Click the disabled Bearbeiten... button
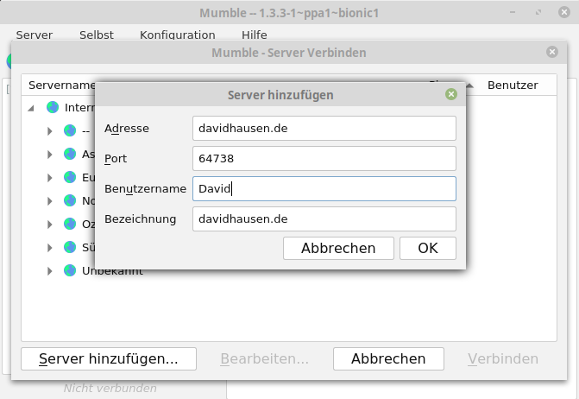 click(x=264, y=358)
